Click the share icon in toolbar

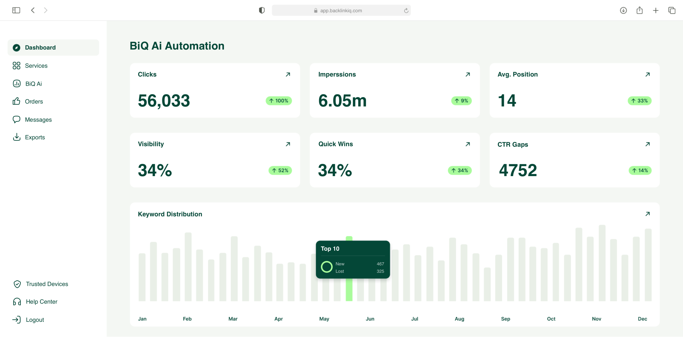(x=640, y=10)
